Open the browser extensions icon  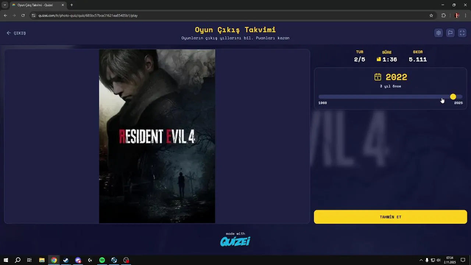443,15
